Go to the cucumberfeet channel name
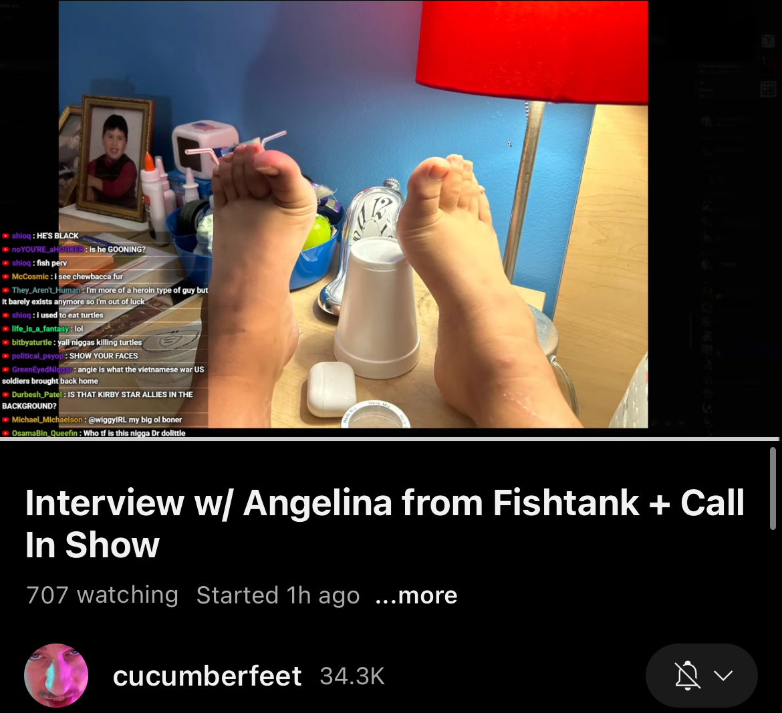Screen dimensions: 782x713 tap(207, 676)
